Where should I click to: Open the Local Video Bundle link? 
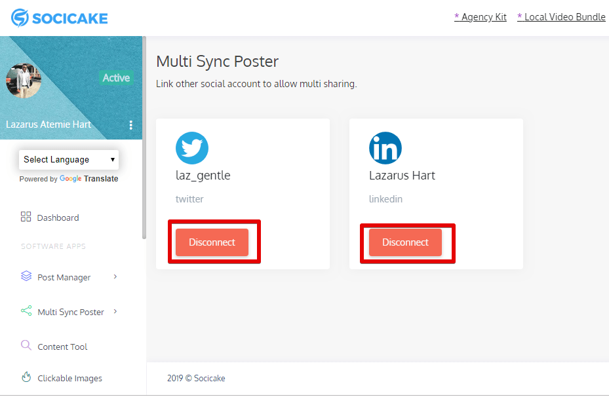point(561,17)
